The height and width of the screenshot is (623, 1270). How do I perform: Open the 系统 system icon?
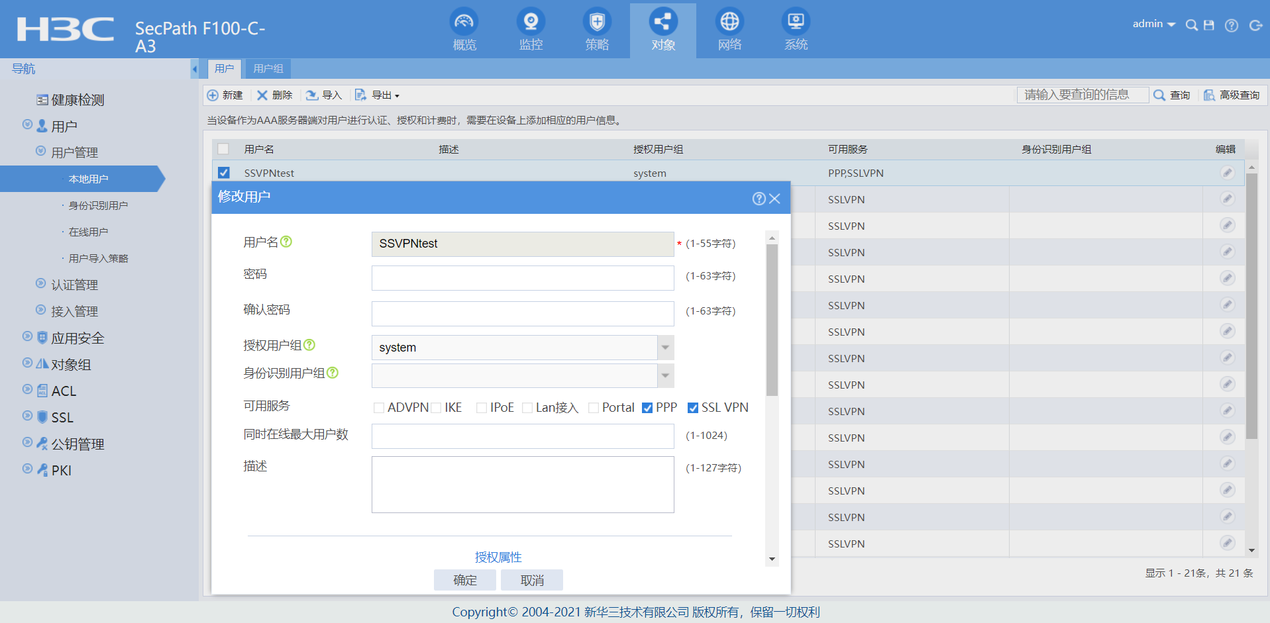(x=796, y=23)
